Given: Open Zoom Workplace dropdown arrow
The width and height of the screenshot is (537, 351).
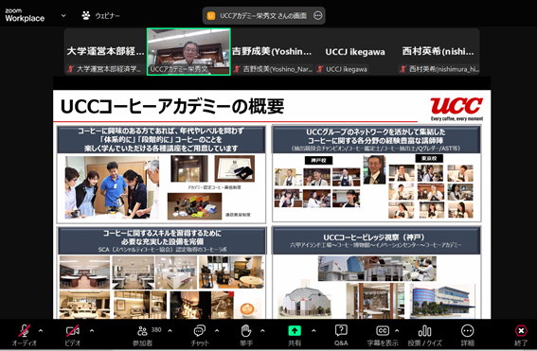Looking at the screenshot, I should 63,15.
